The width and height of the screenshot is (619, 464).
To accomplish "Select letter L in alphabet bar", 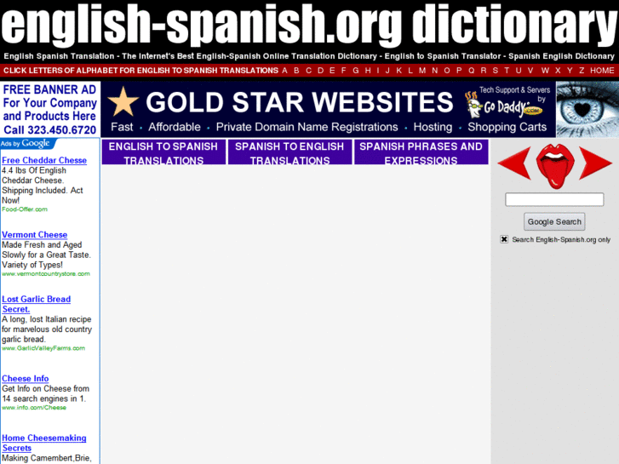I will coord(410,71).
